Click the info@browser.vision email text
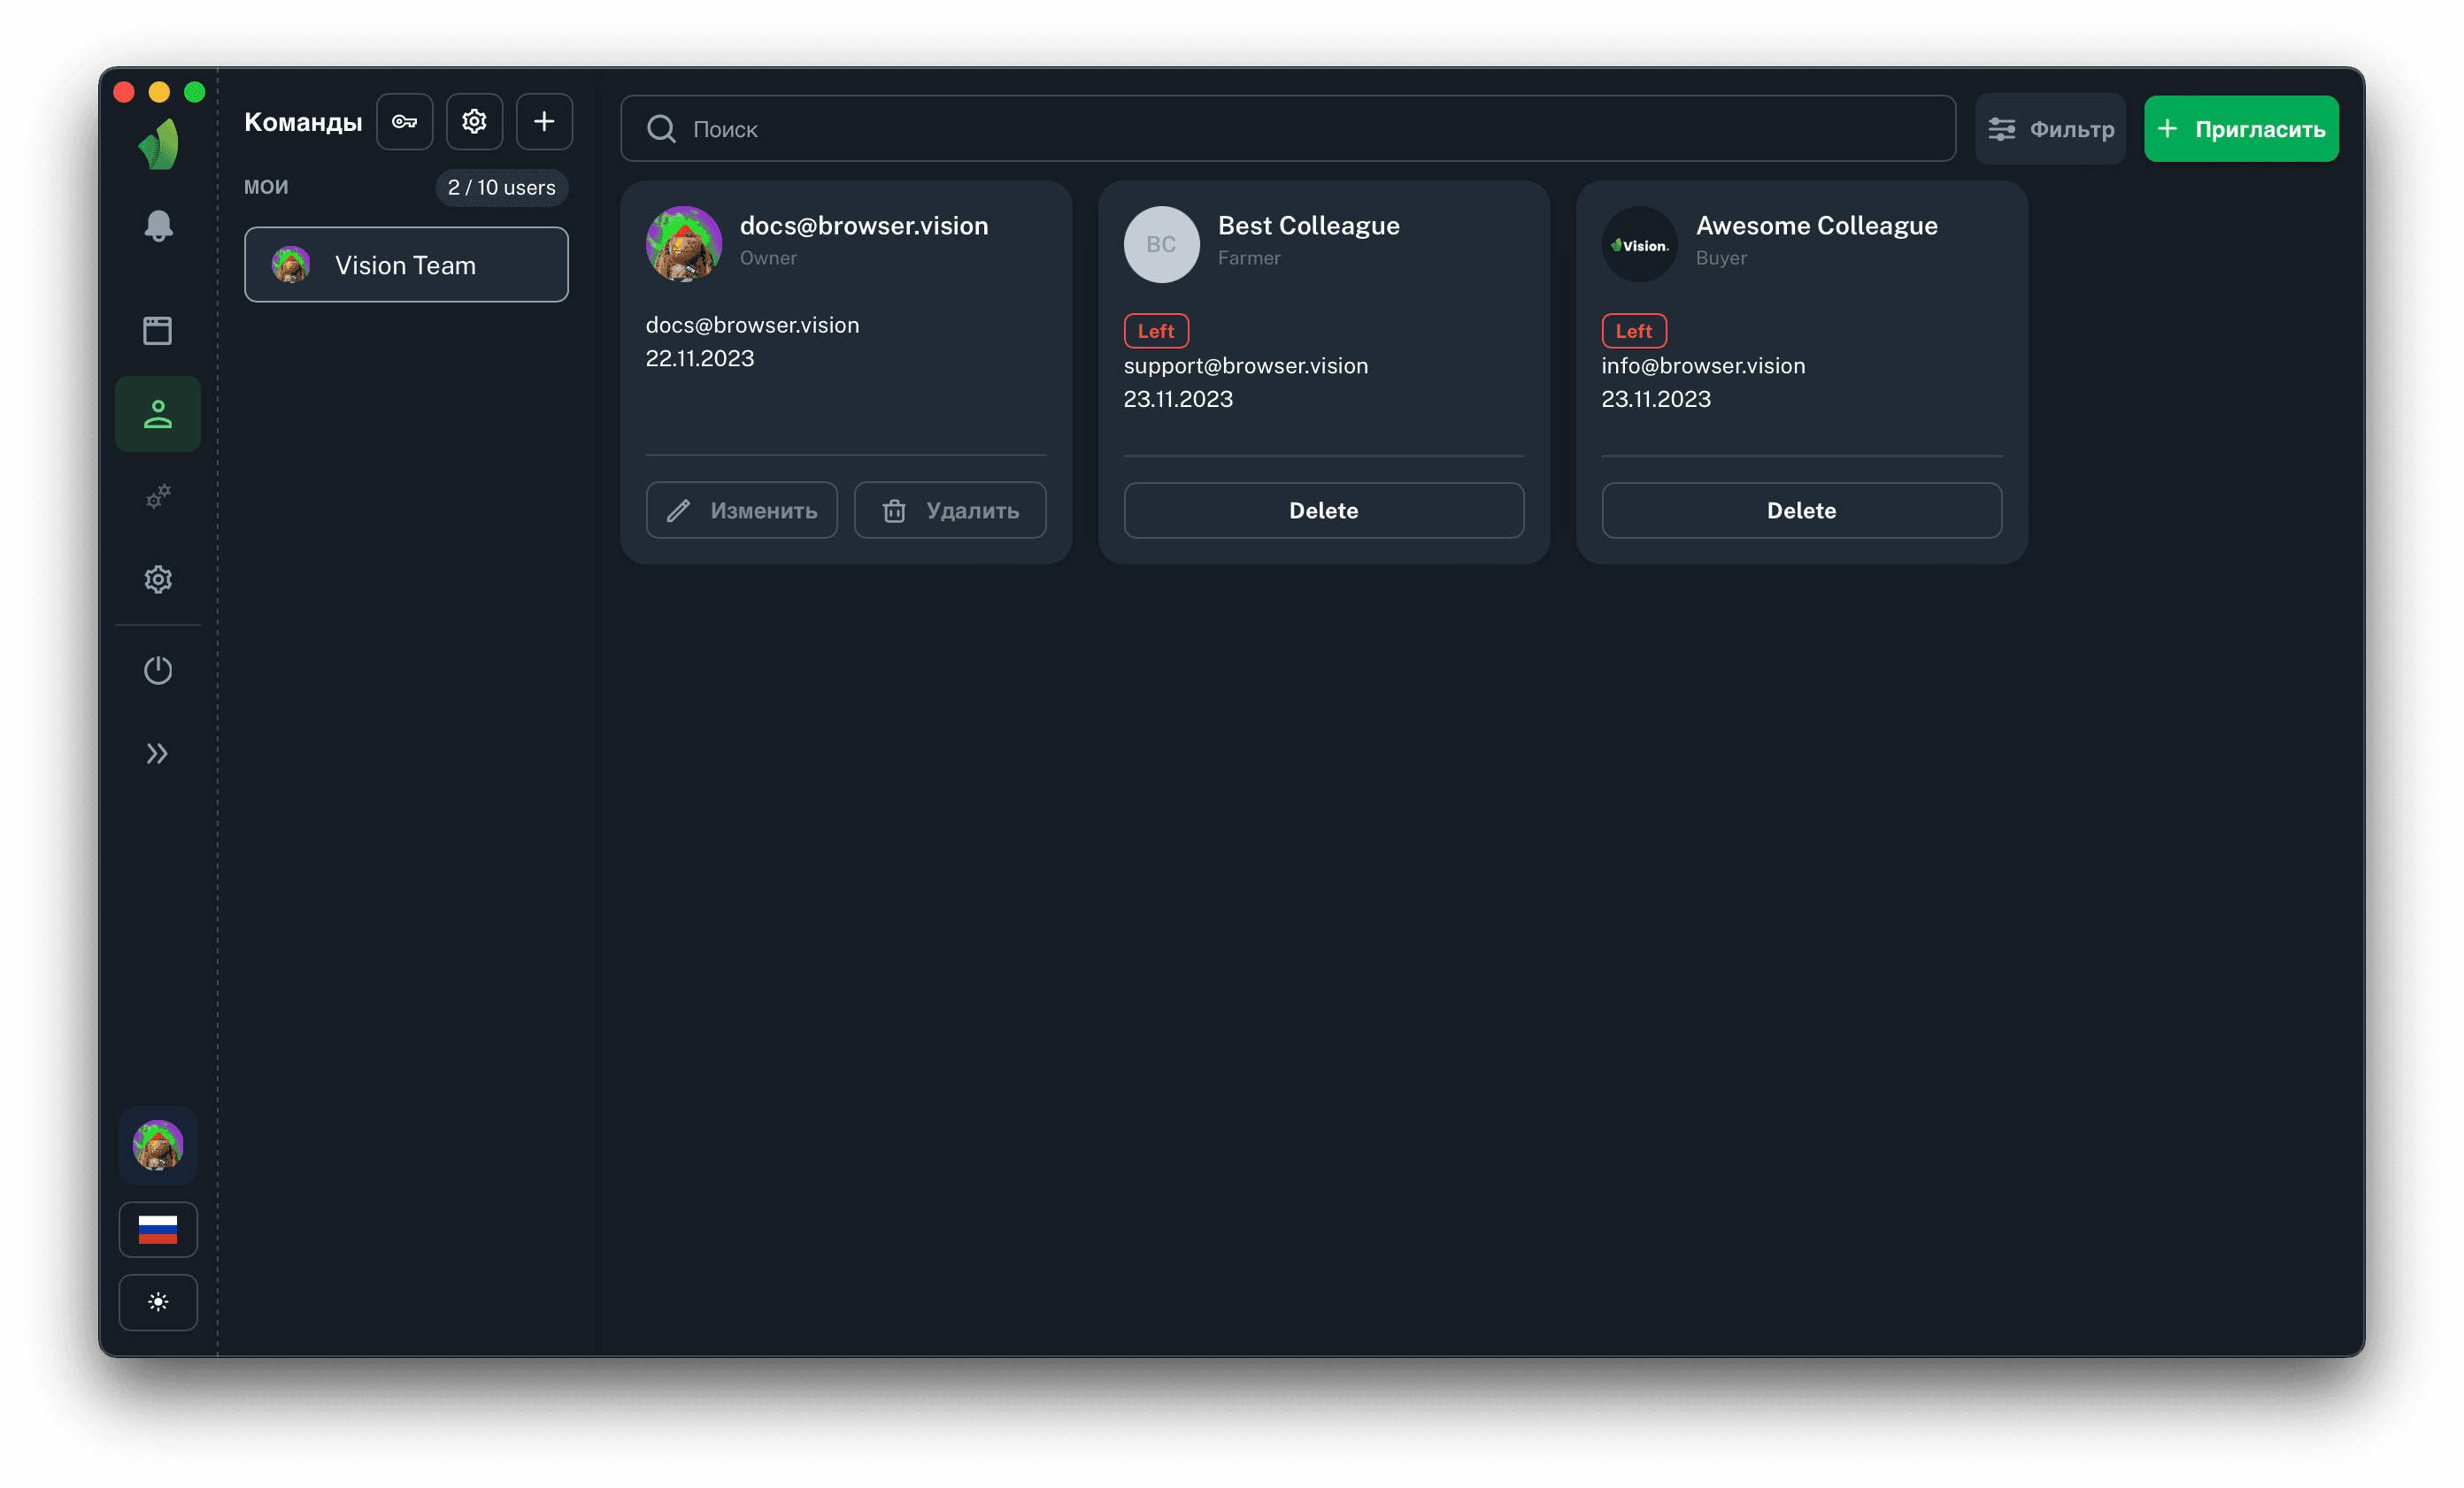Image resolution: width=2464 pixels, height=1488 pixels. point(1704,365)
